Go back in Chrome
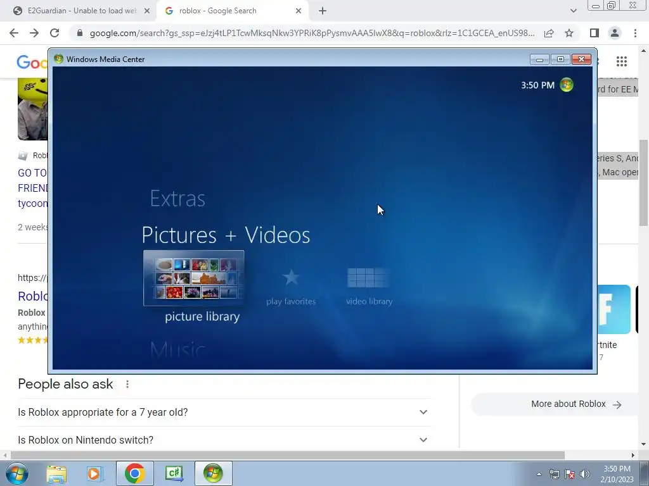Image resolution: width=649 pixels, height=486 pixels. 14,33
